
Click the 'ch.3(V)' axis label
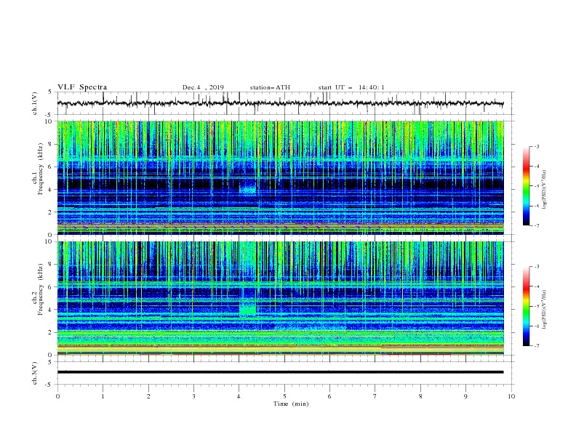[x=34, y=373]
